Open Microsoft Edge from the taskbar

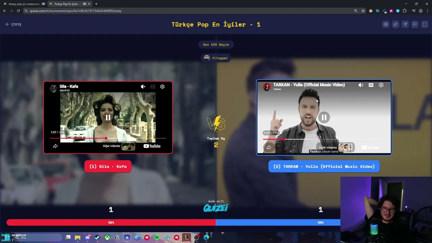(206, 238)
